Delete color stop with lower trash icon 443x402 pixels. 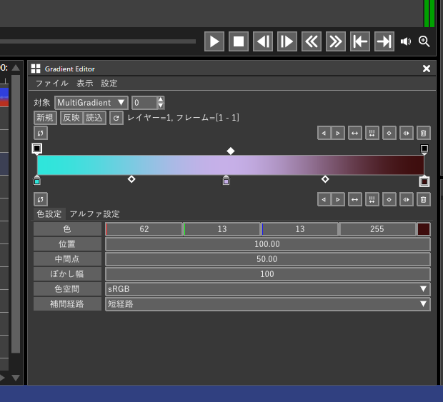coord(423,200)
